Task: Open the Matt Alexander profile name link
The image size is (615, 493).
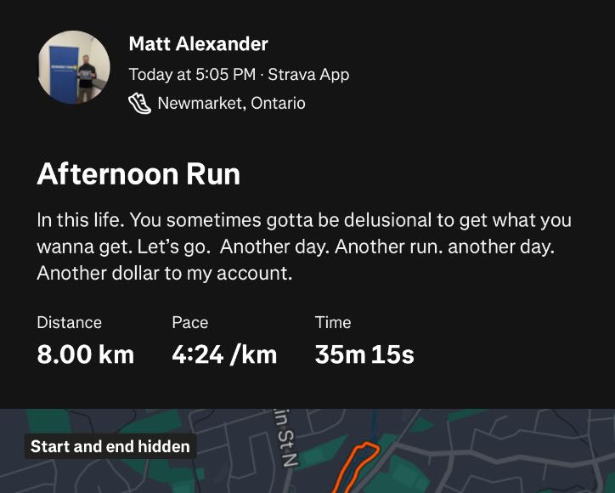Action: pyautogui.click(x=198, y=44)
